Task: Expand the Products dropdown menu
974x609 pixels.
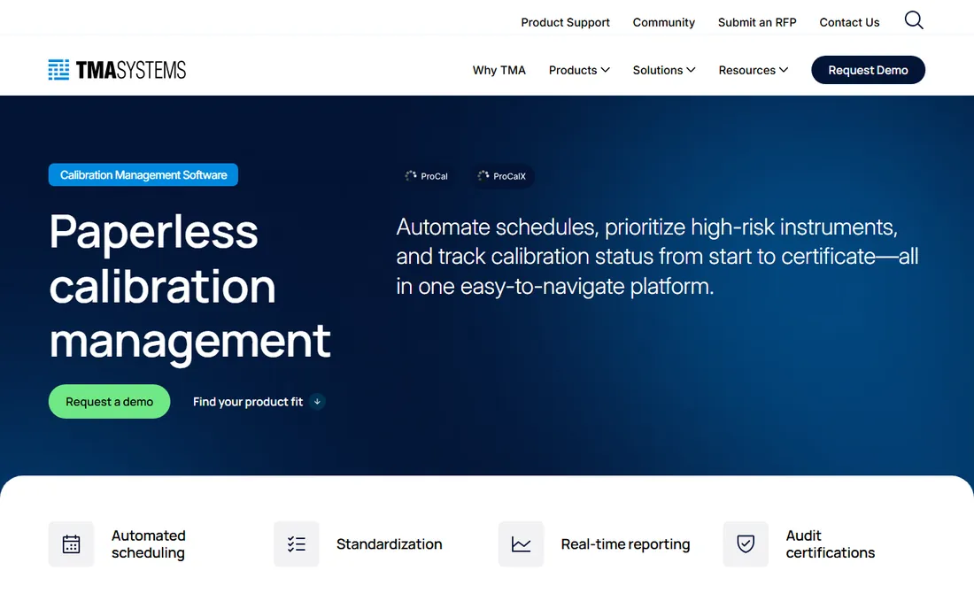Action: click(x=579, y=70)
